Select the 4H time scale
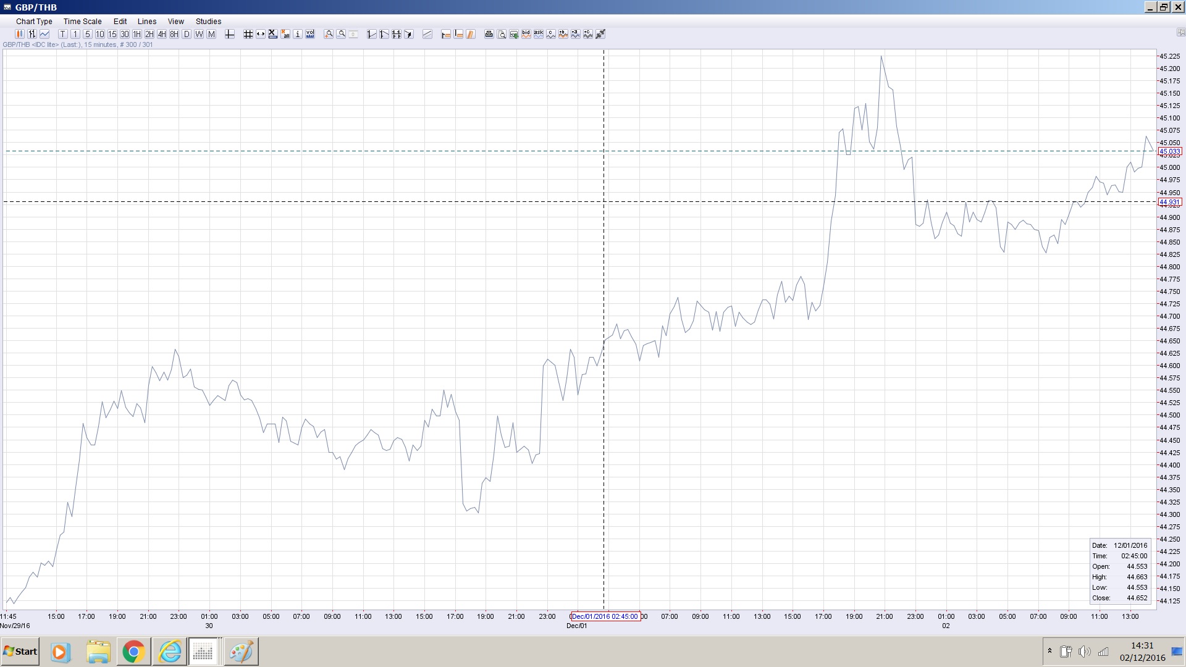Viewport: 1186px width, 667px height. click(162, 34)
